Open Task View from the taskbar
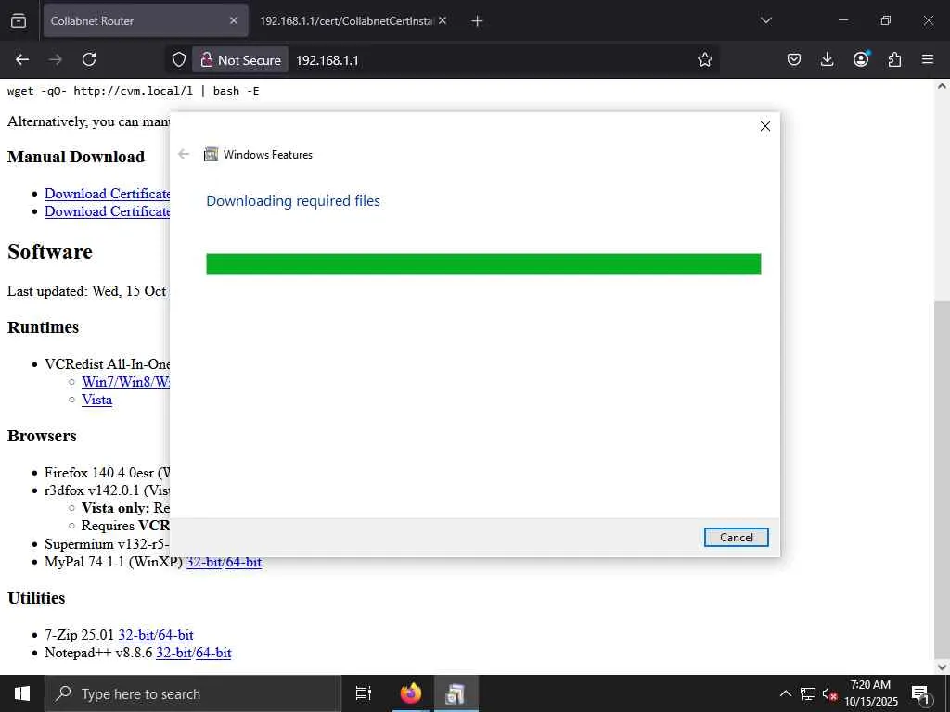Screen dimensions: 950x712 [x=364, y=693]
